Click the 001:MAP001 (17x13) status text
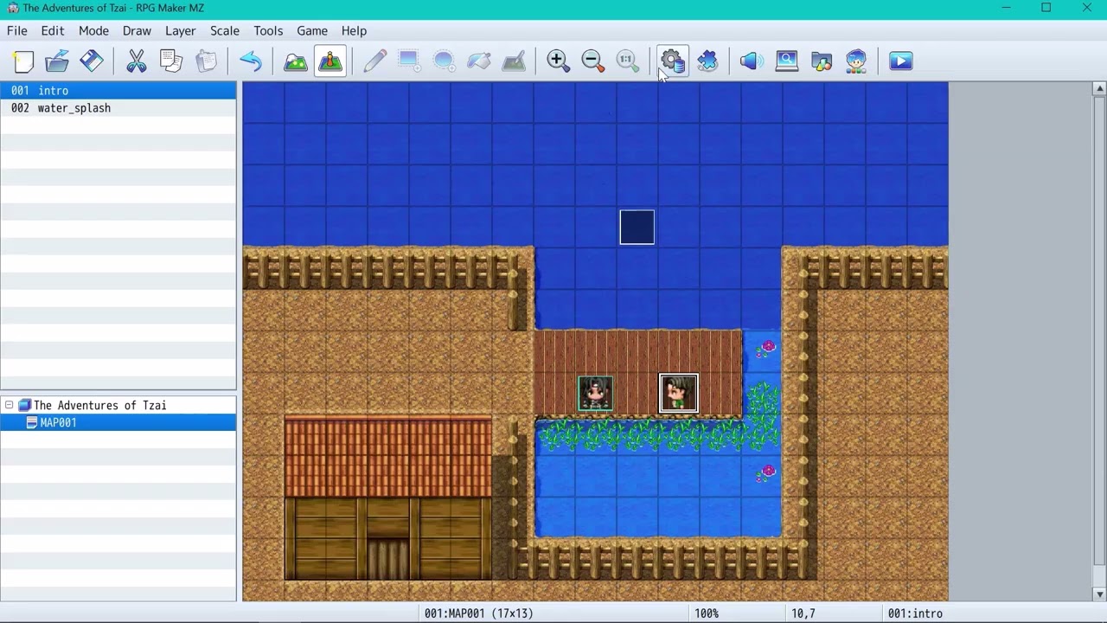Viewport: 1107px width, 623px height. point(478,613)
